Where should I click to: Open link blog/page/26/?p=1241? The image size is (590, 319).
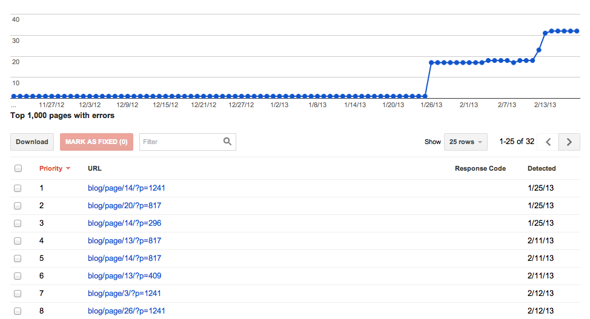[126, 311]
